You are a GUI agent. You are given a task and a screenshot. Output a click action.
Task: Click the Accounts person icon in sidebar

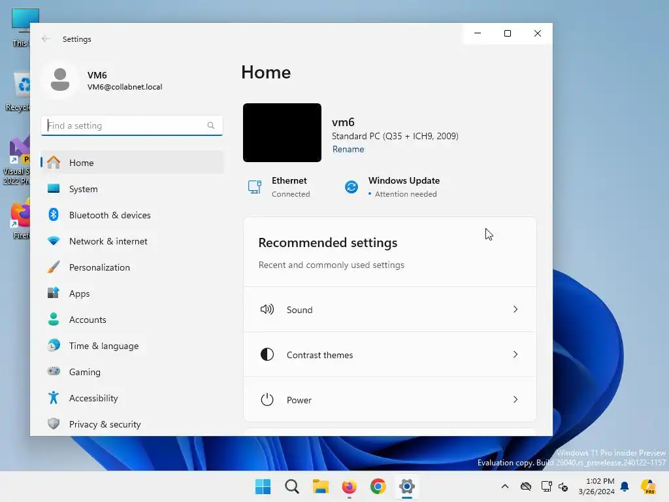pos(54,319)
